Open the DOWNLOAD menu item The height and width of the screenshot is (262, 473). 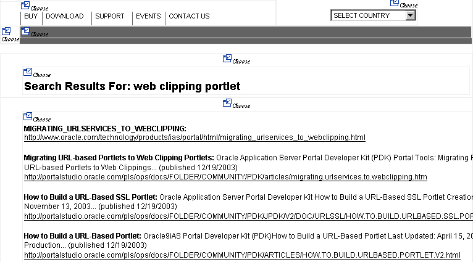[65, 16]
